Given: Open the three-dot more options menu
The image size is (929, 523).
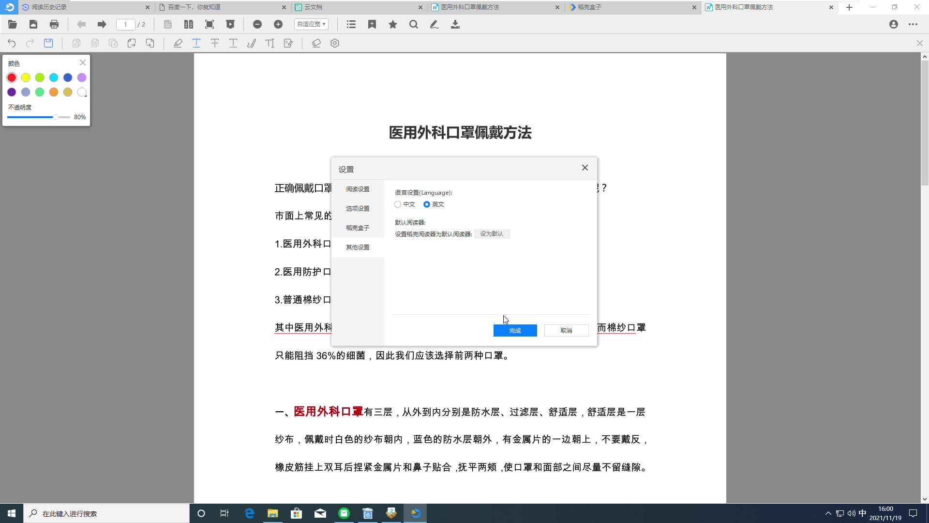Looking at the screenshot, I should click(x=913, y=24).
